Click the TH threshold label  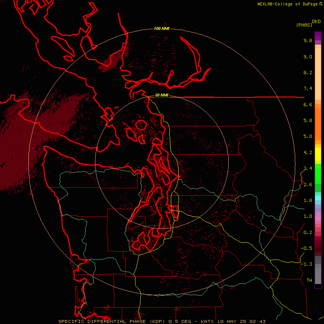pyautogui.click(x=309, y=280)
